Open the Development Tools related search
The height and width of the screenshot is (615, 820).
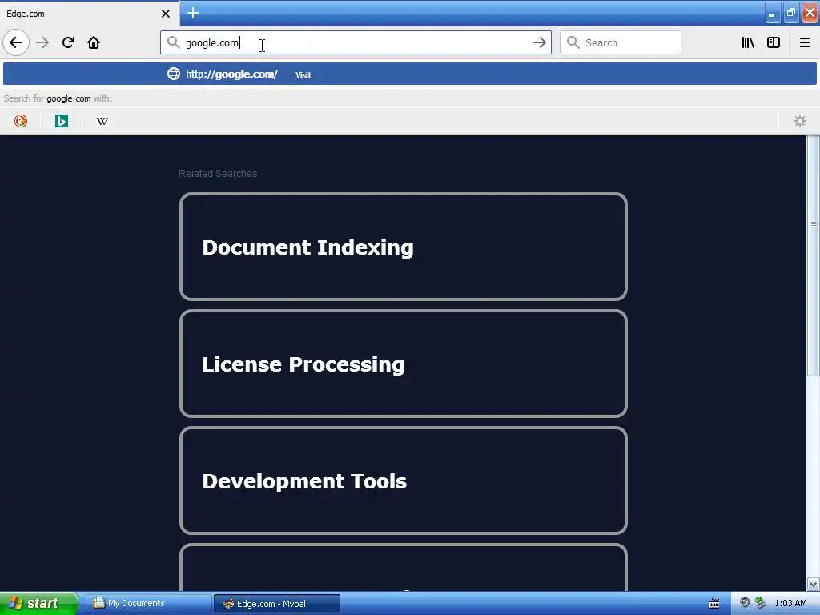pos(404,480)
